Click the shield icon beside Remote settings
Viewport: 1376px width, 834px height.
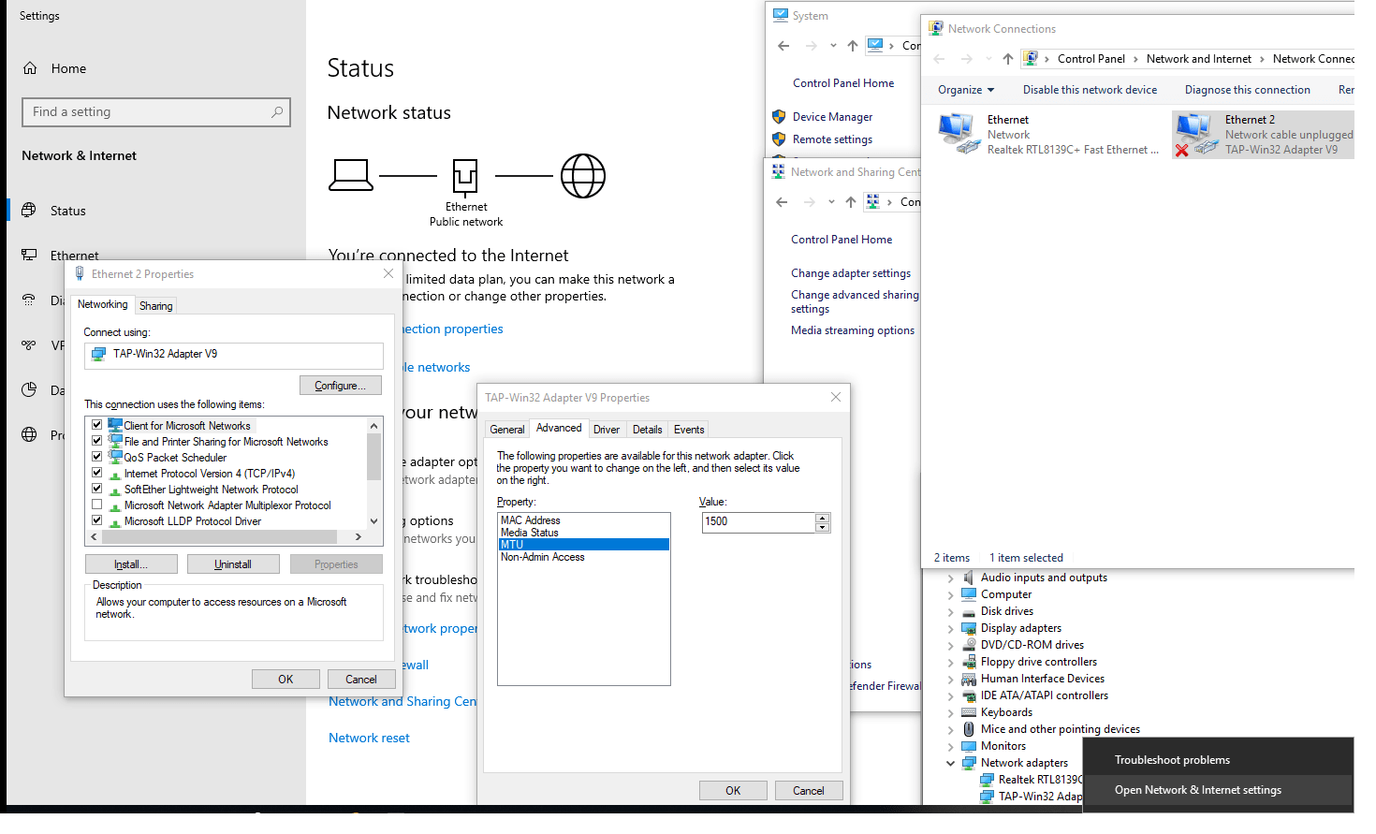point(779,139)
